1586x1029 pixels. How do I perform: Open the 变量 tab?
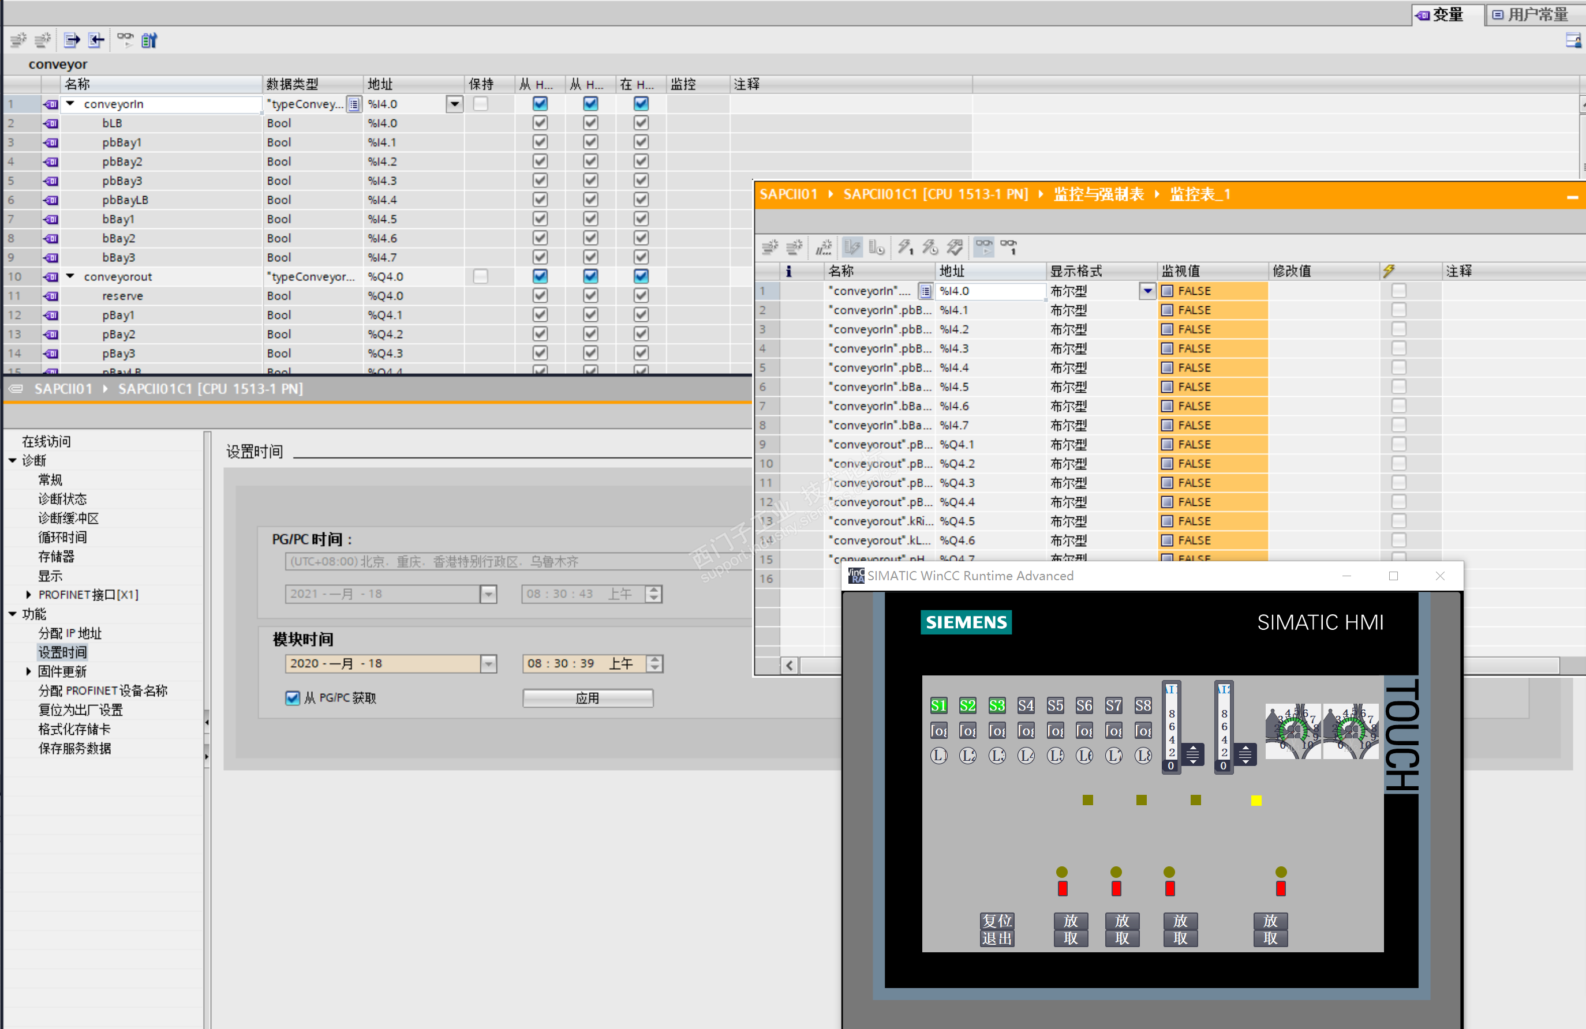tap(1441, 14)
